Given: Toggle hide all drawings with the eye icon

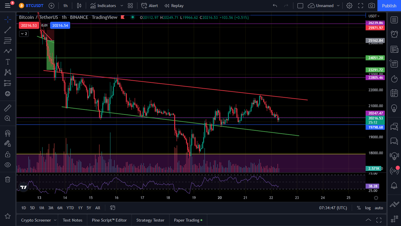Looking at the screenshot, I should [x=8, y=165].
